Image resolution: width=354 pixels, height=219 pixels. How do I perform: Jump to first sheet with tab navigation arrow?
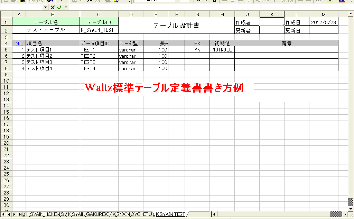(x=3, y=215)
